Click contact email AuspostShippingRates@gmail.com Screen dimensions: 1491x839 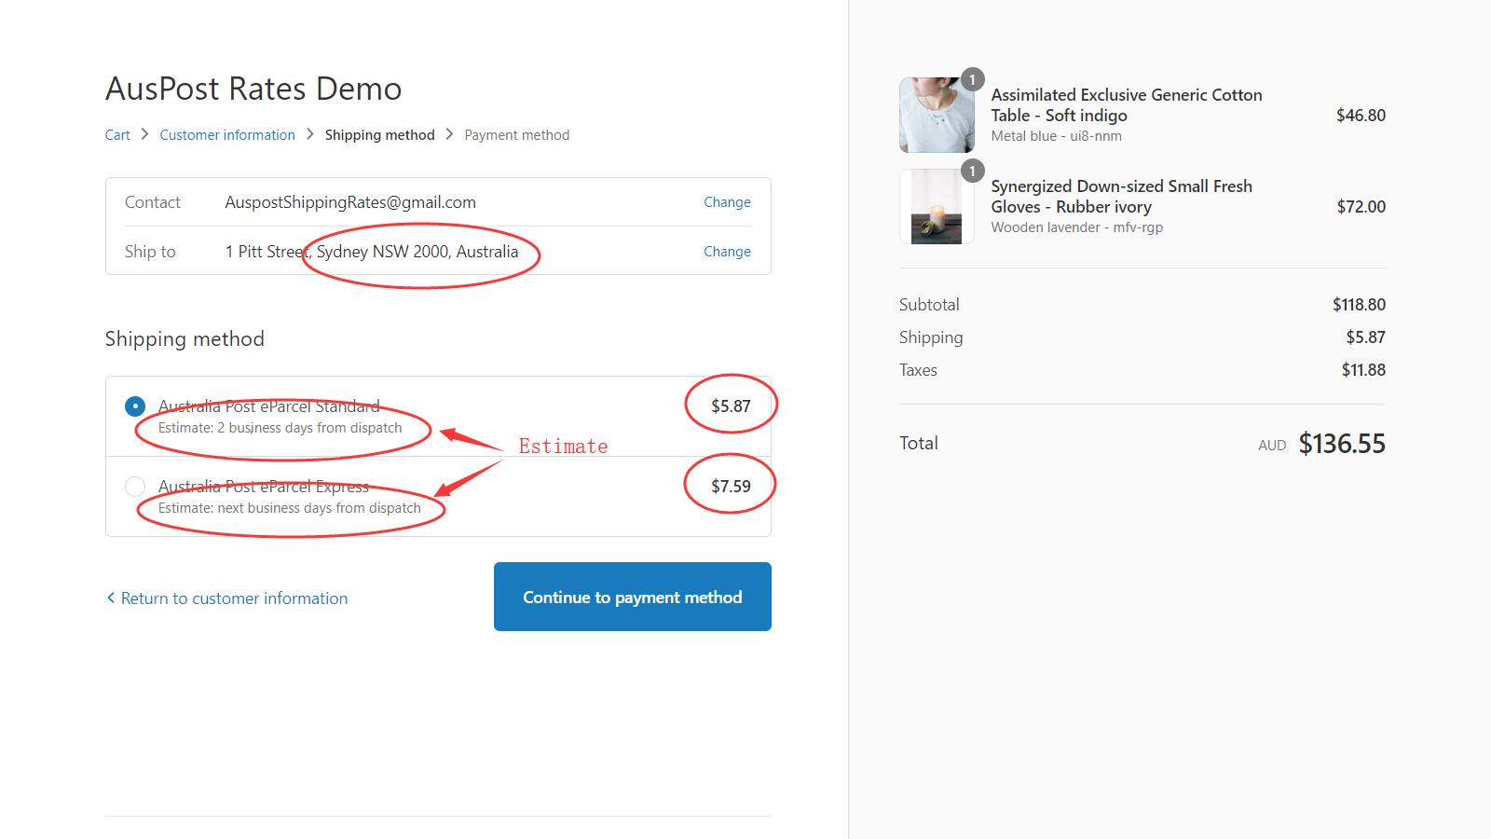click(350, 202)
